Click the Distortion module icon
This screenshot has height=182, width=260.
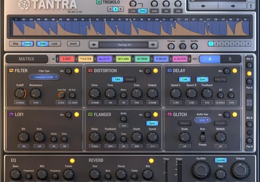pos(90,71)
